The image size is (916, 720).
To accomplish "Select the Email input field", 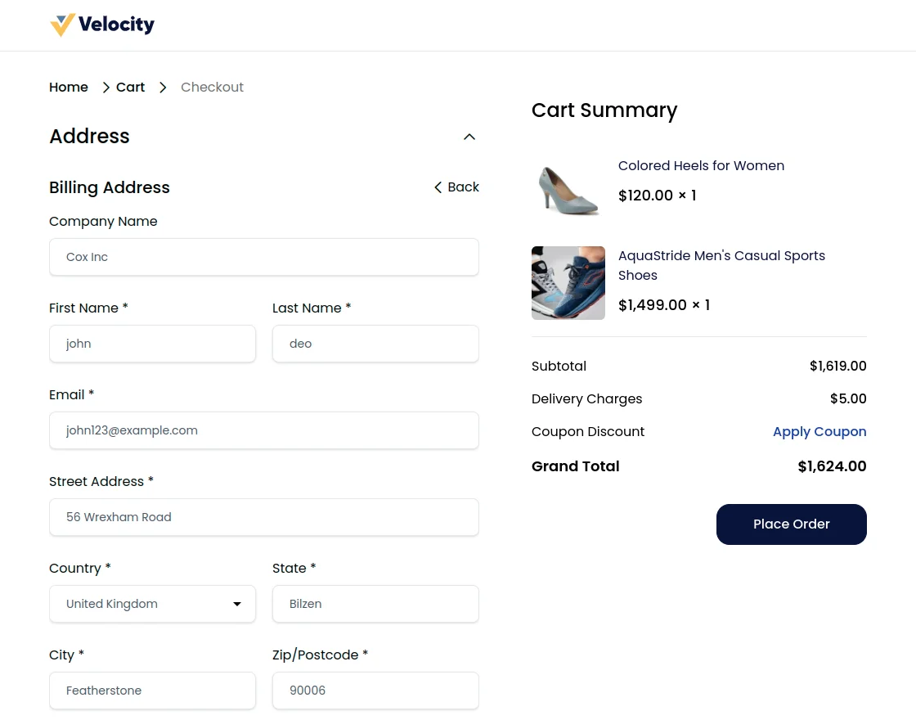I will pyautogui.click(x=263, y=430).
